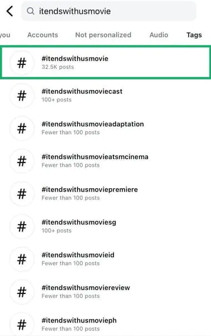Select the Tags tab
The width and height of the screenshot is (211, 336).
194,35
